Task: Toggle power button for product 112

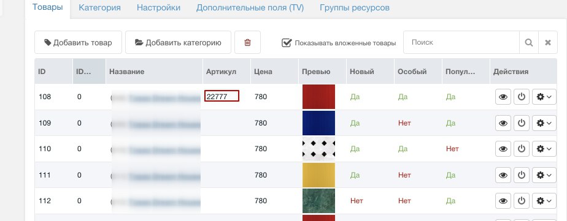Action: click(522, 201)
